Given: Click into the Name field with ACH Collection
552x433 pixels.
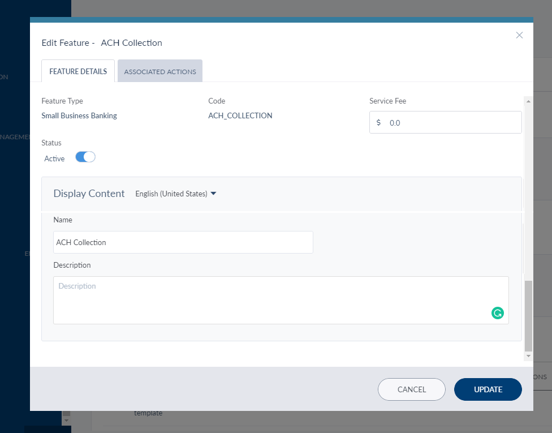Looking at the screenshot, I should pyautogui.click(x=183, y=242).
